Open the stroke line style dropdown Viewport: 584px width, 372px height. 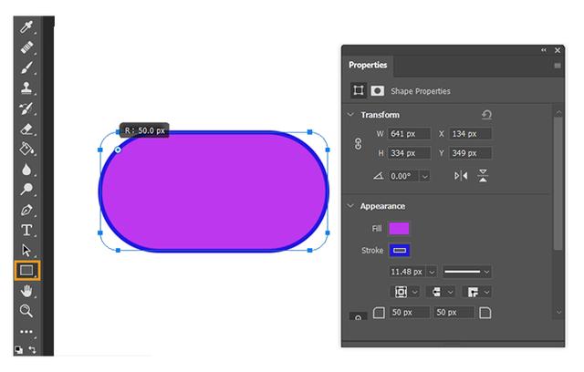coord(467,272)
